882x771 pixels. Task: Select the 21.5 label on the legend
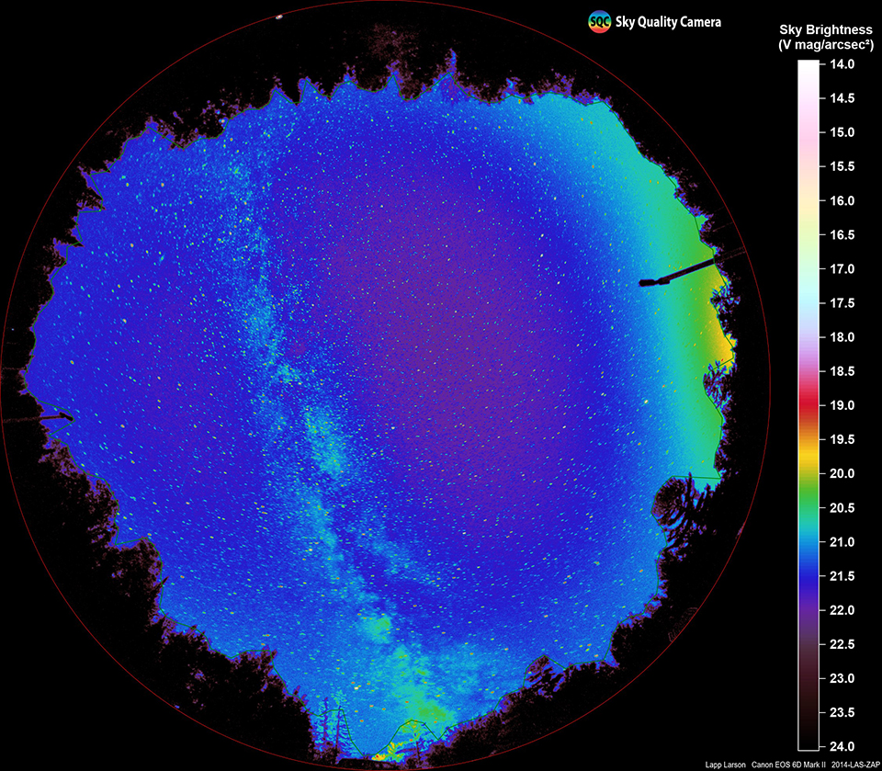842,576
